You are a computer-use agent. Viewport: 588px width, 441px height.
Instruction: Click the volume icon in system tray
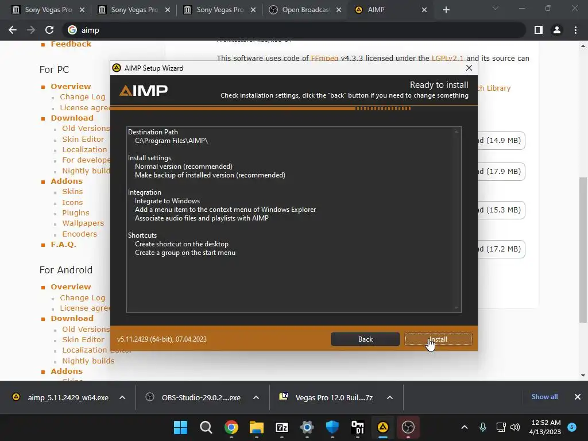515,427
